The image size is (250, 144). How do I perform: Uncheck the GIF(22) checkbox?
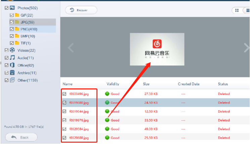(x=12, y=15)
